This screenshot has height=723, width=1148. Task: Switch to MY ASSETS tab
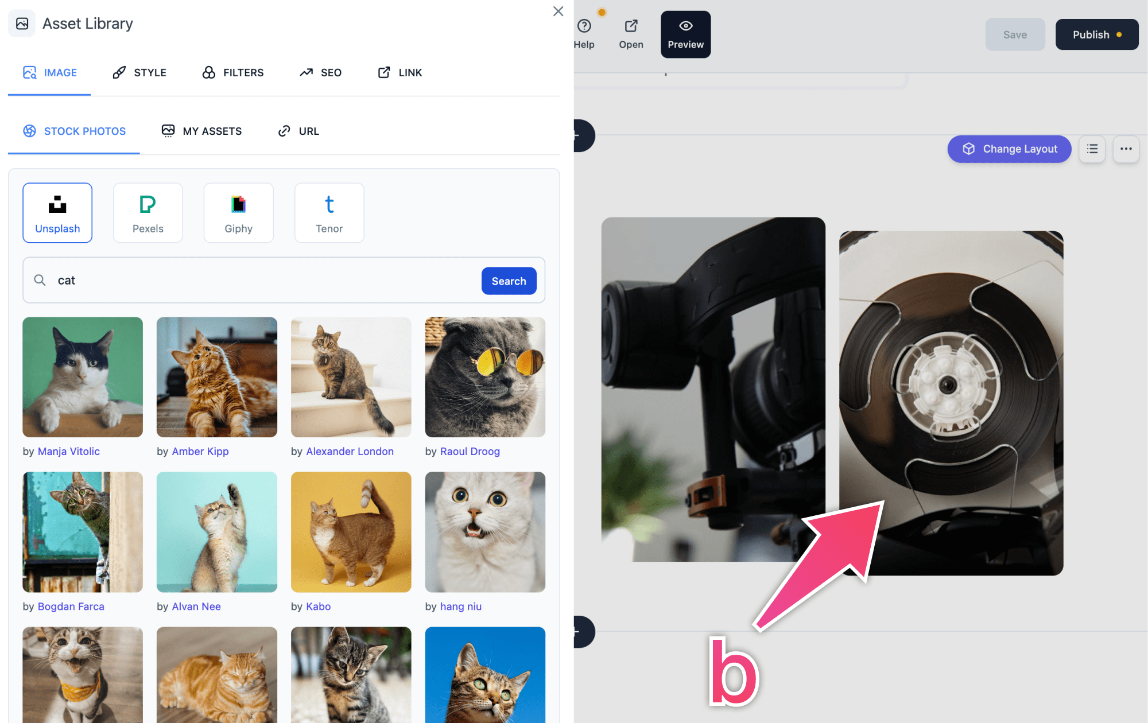point(201,131)
